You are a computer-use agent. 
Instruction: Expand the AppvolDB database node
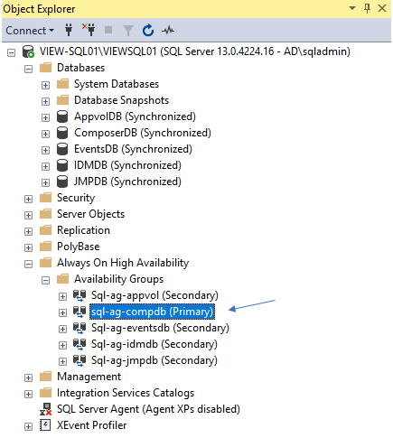coord(45,117)
